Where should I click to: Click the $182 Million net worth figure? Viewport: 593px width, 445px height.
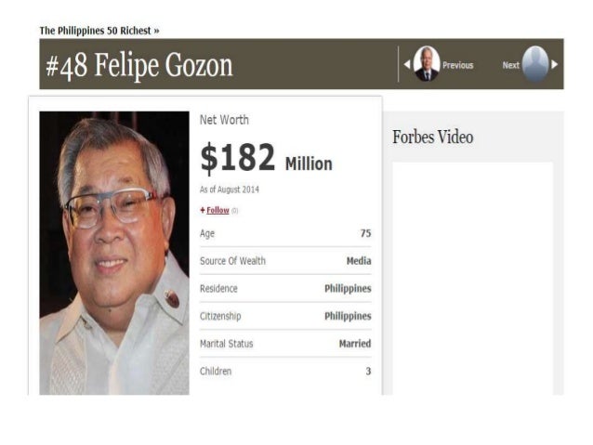pyautogui.click(x=266, y=159)
